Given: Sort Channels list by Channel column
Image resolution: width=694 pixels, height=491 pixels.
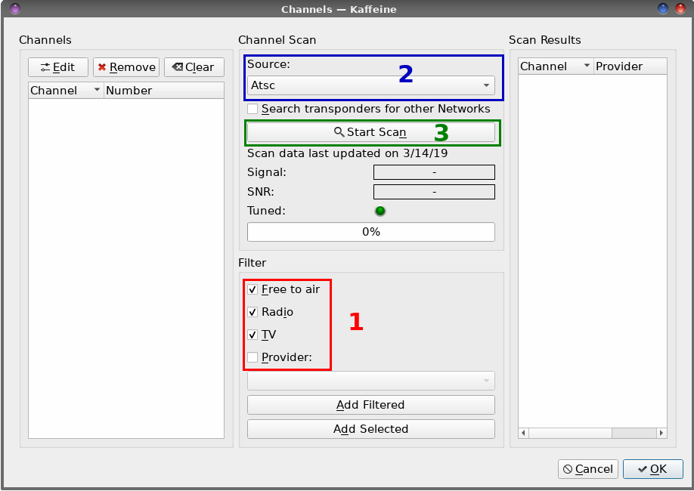Looking at the screenshot, I should 66,91.
